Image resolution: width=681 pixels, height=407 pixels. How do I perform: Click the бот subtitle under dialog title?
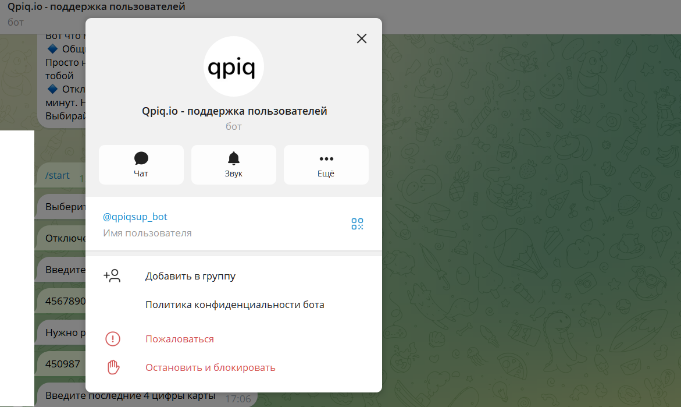pyautogui.click(x=234, y=126)
